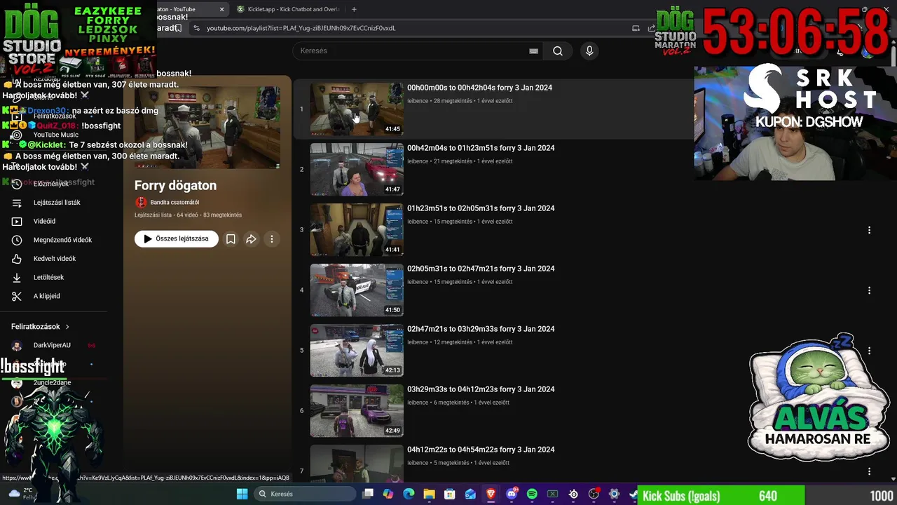This screenshot has width=897, height=505.
Task: Open Videóid in the sidebar
Action: (44, 221)
